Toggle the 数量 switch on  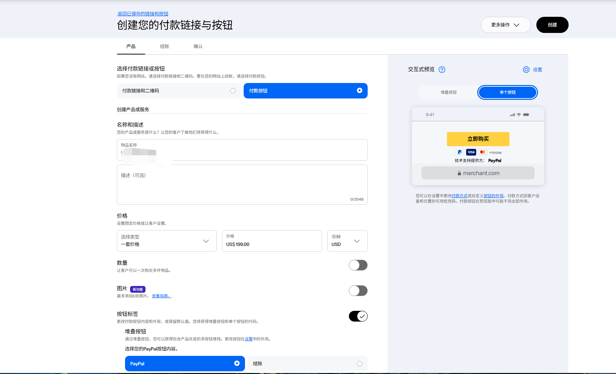coord(358,265)
